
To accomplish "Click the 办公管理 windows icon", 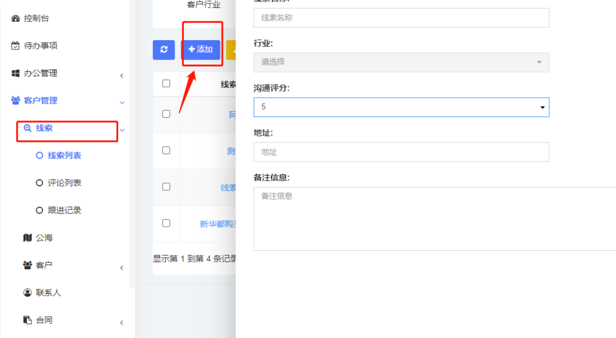I will pos(16,73).
